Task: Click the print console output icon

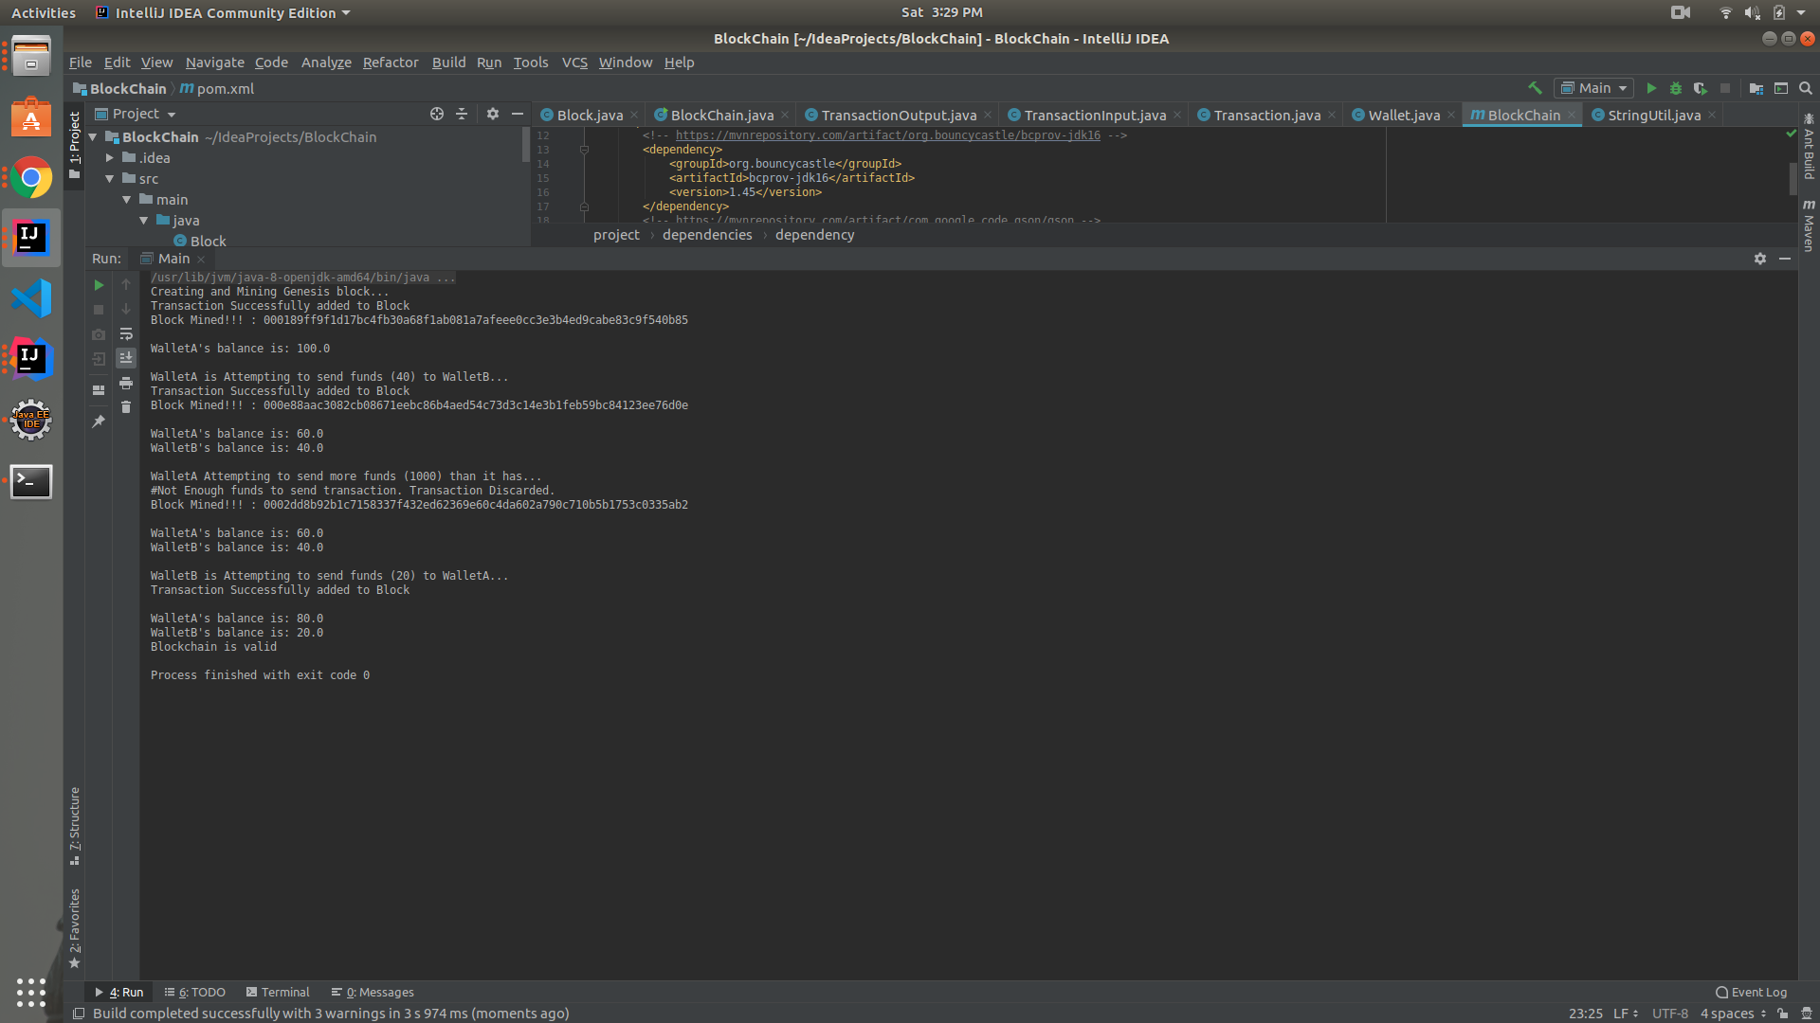Action: [126, 383]
